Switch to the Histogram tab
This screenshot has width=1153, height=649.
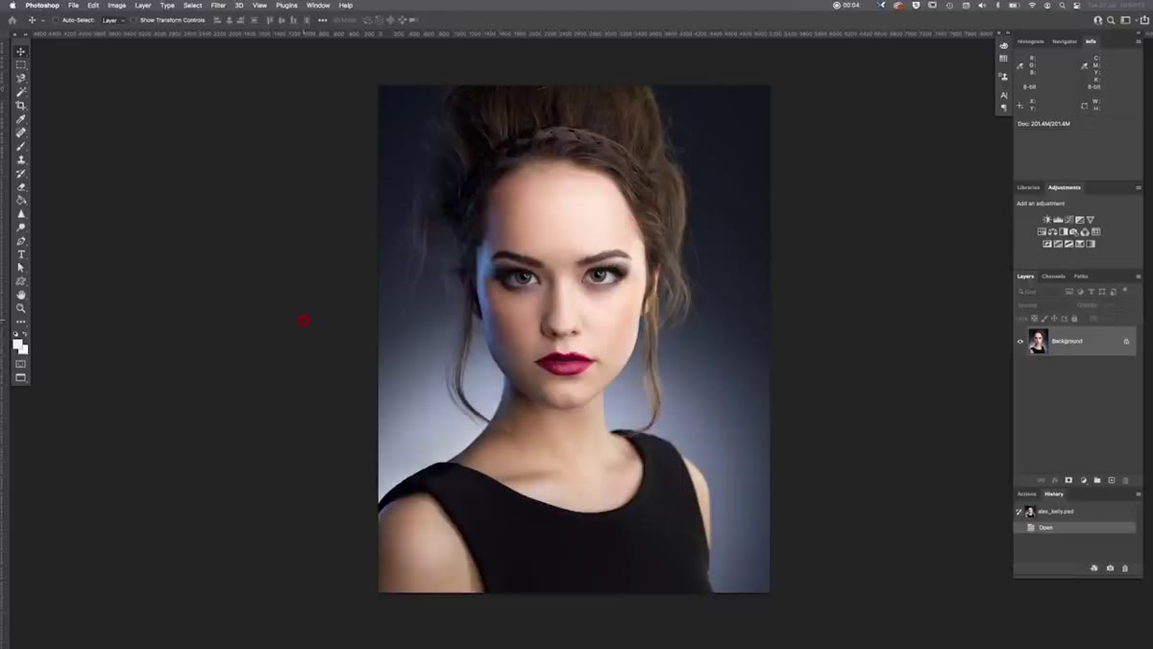coord(1031,41)
